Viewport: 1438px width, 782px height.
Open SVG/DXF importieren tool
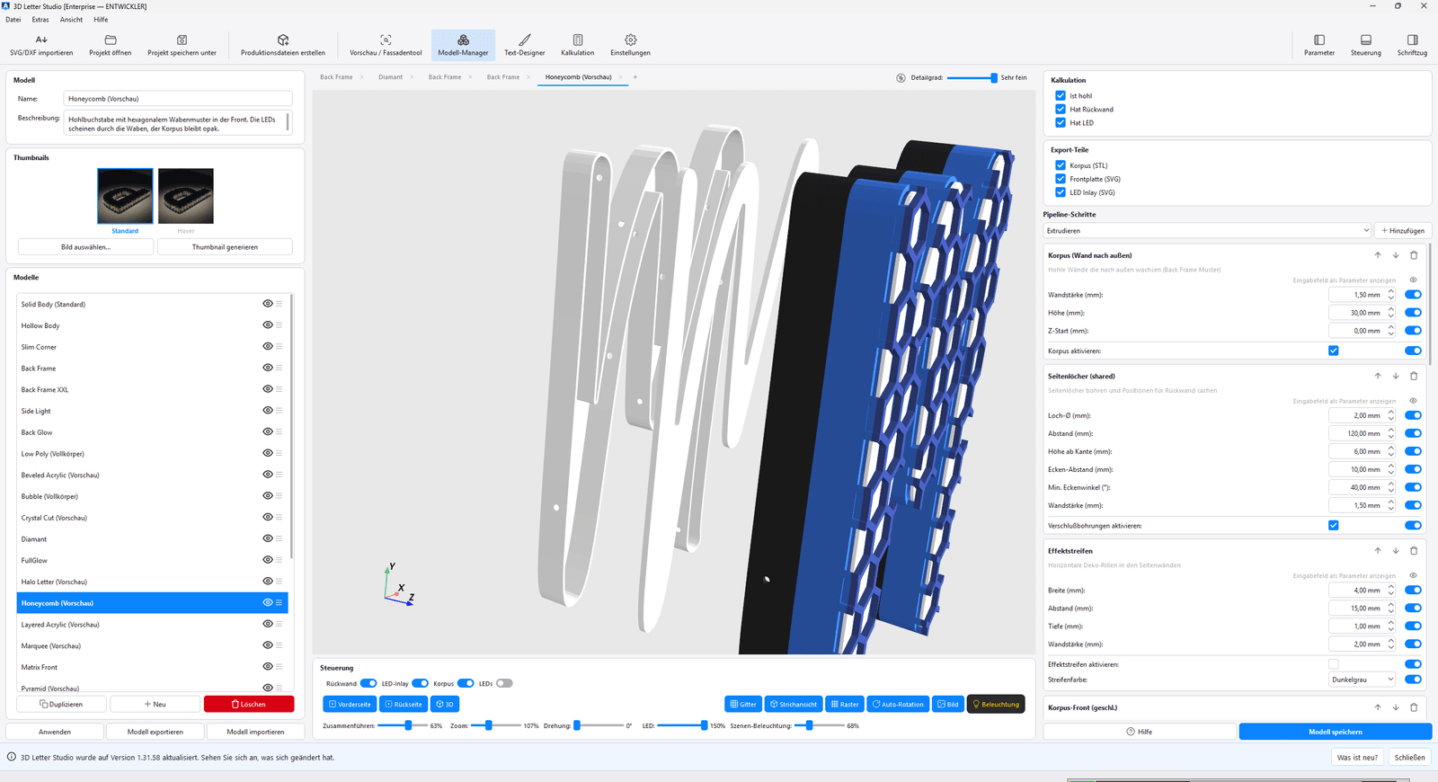tap(41, 45)
